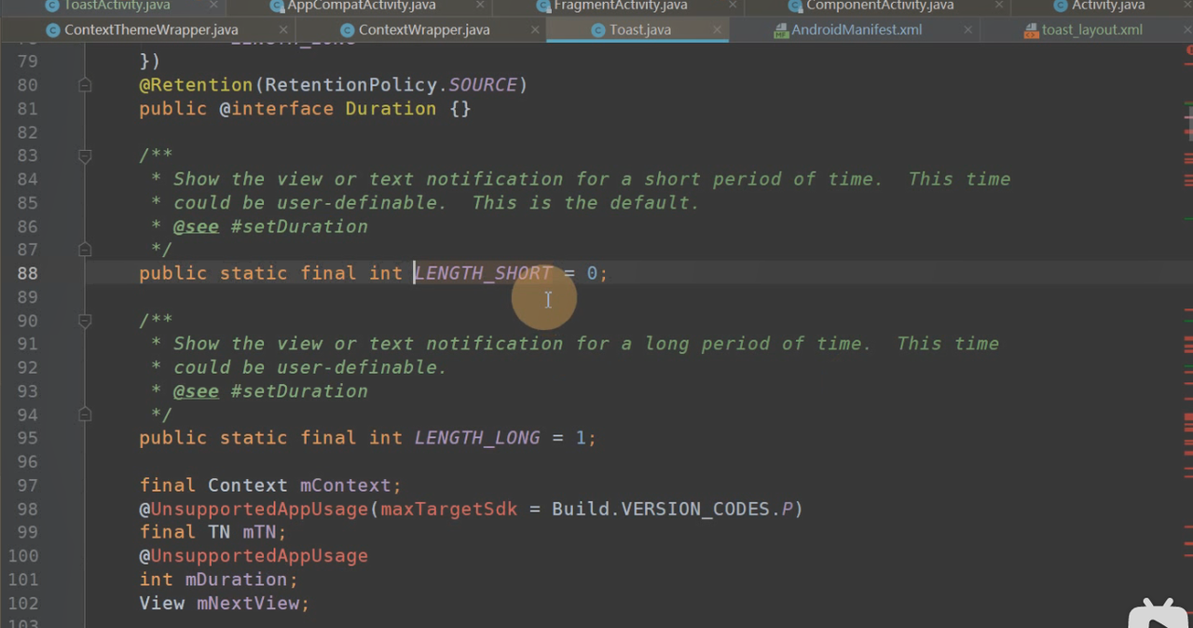The width and height of the screenshot is (1193, 628).
Task: Click the class icon on Toast.java tab
Action: (x=596, y=30)
